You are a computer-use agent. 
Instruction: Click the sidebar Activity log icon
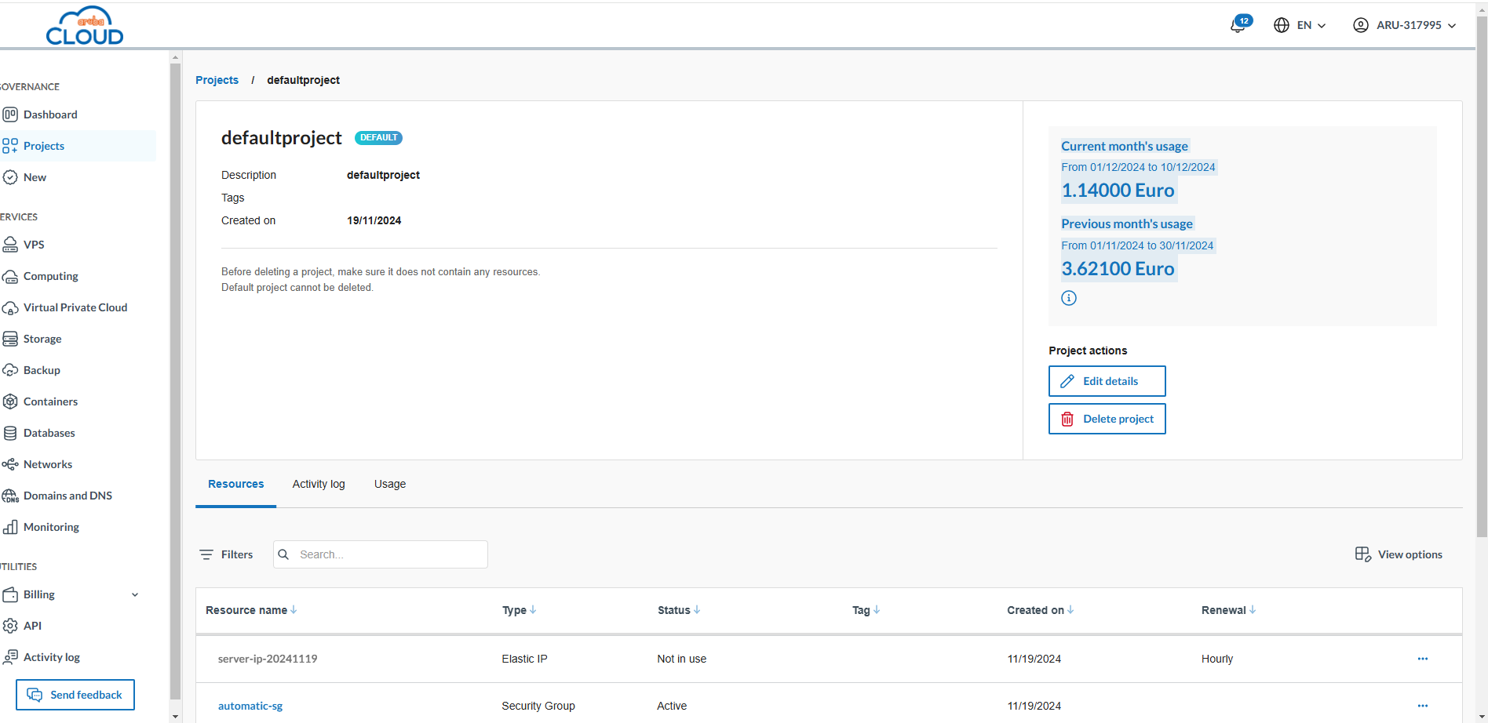(10, 657)
